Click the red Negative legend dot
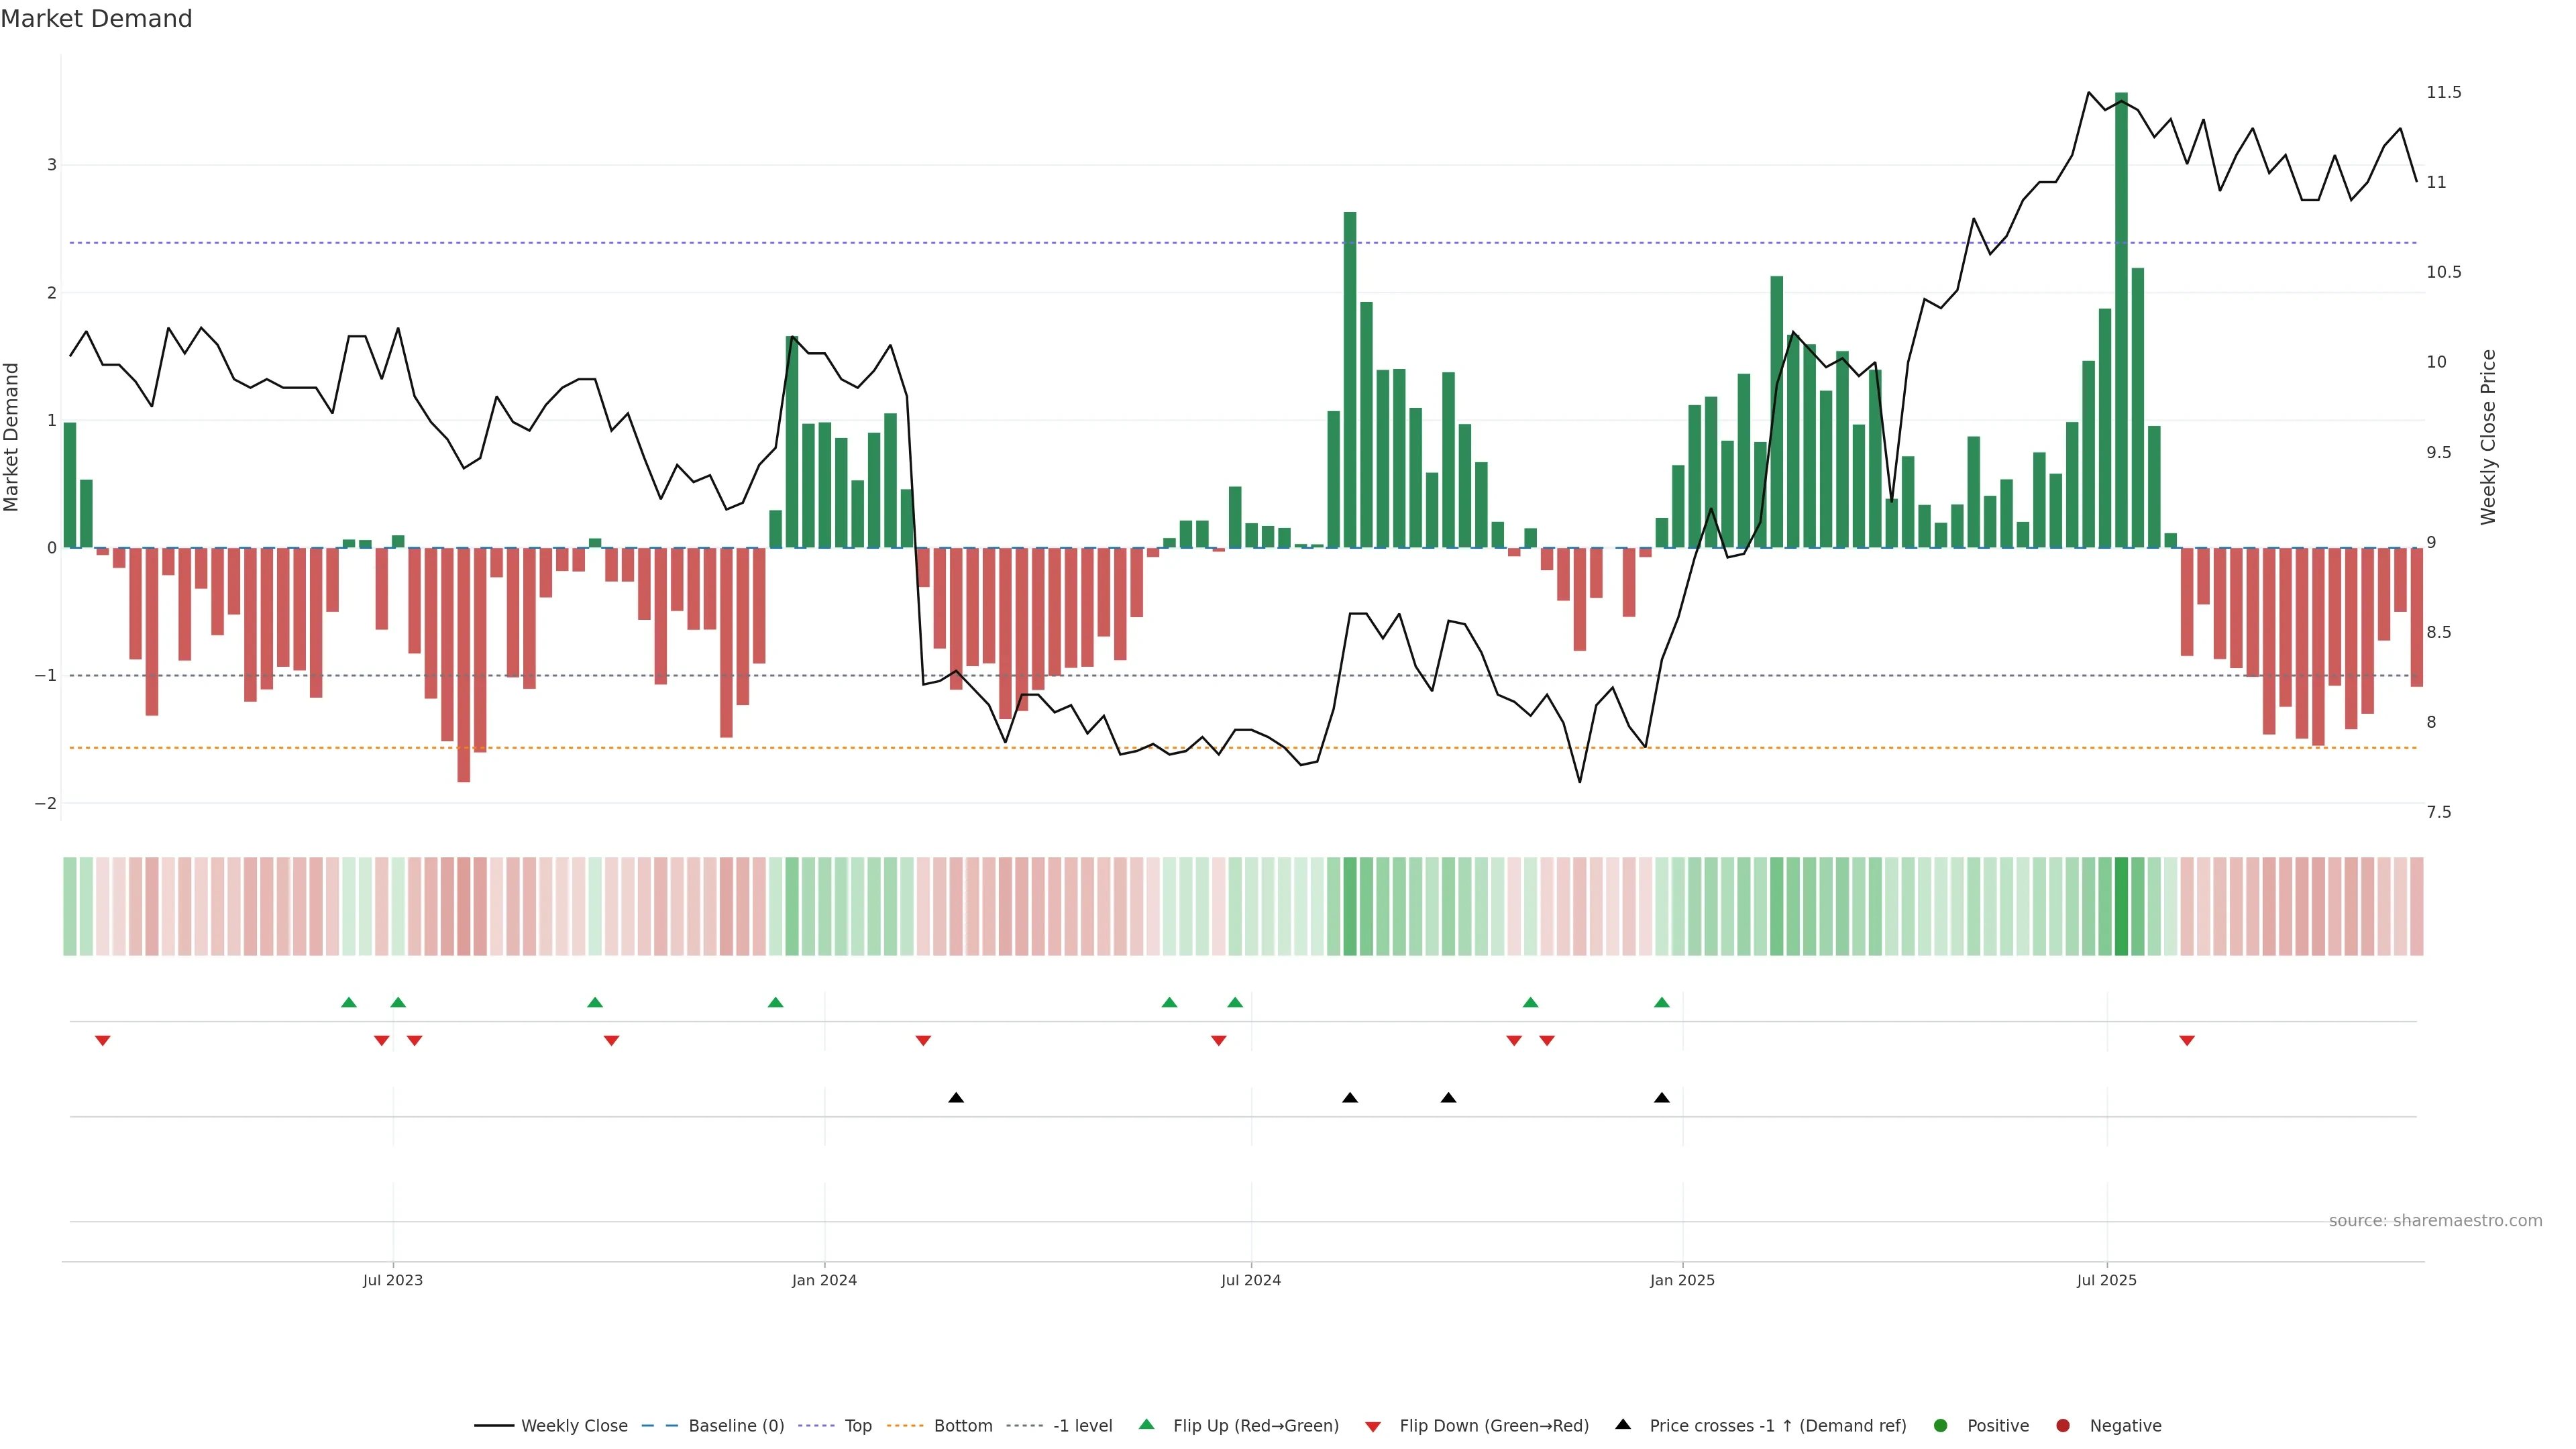The image size is (2576, 1449). pos(2063,1426)
